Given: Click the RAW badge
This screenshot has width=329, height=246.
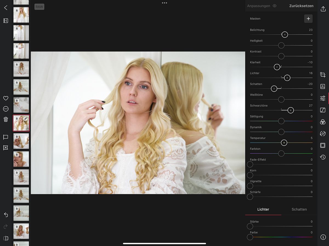Looking at the screenshot, I should 39,7.
